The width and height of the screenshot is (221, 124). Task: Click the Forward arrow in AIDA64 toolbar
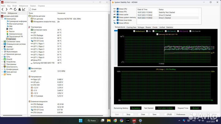coord(7,9)
